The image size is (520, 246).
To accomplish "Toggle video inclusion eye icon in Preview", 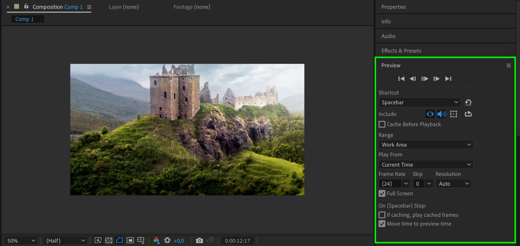I will (430, 114).
